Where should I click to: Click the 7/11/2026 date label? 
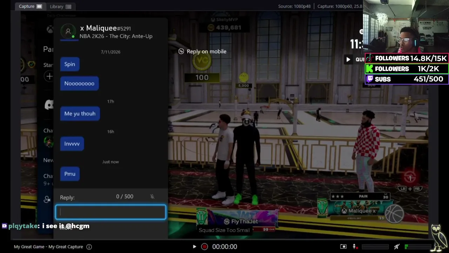[110, 52]
